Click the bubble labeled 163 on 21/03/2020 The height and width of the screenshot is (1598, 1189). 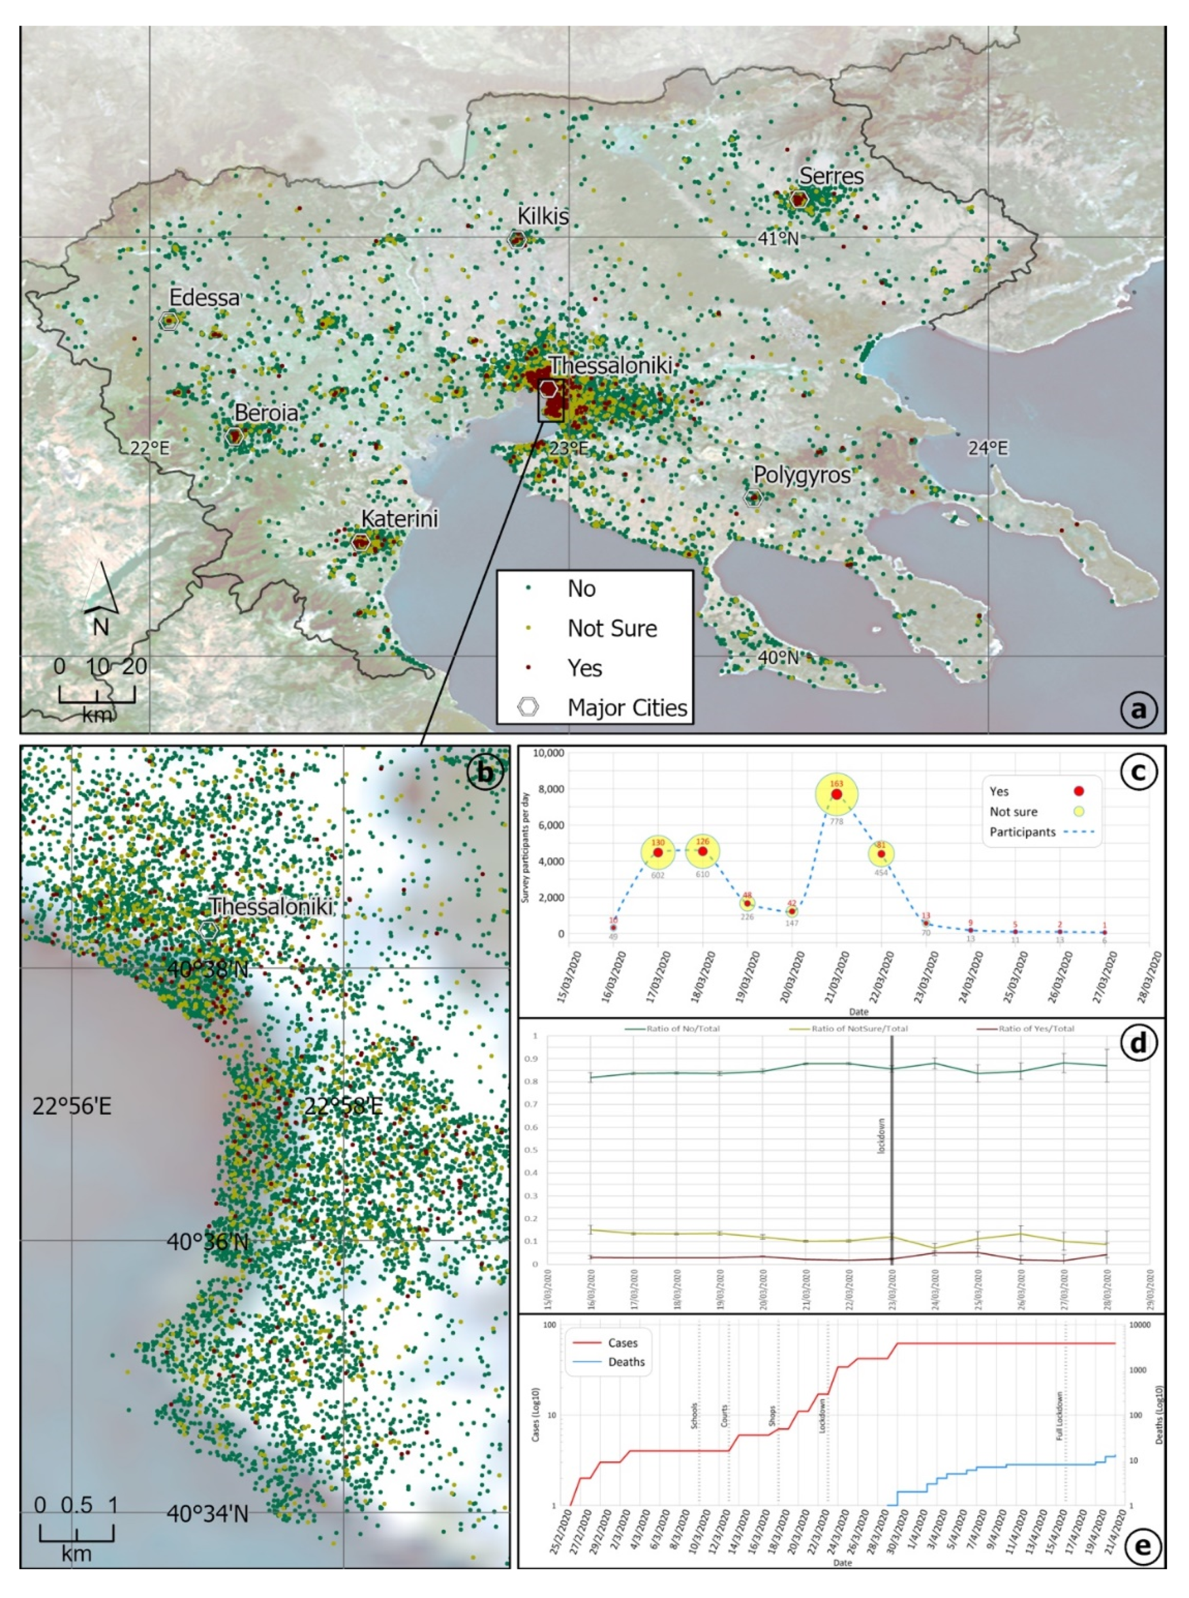tap(836, 795)
